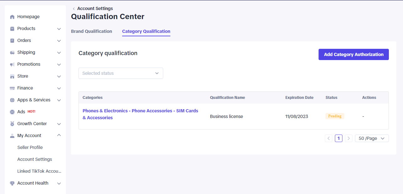The image size is (403, 194).
Task: Click the Promotions megaphone icon
Action: (x=12, y=64)
